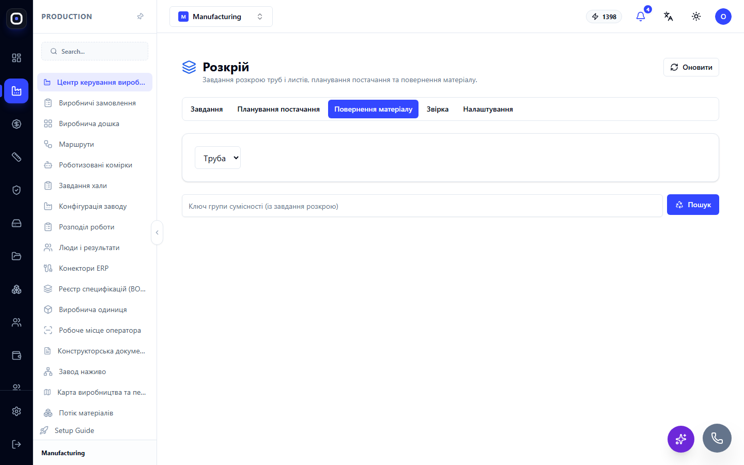Open the wallet icon in left rail
Image resolution: width=744 pixels, height=465 pixels.
click(17, 355)
